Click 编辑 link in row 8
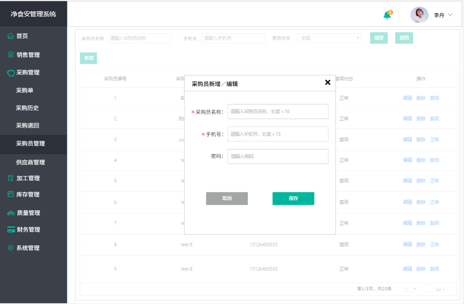 407,244
